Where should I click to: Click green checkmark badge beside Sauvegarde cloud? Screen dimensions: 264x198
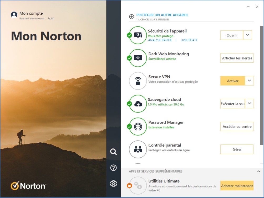coord(129,104)
